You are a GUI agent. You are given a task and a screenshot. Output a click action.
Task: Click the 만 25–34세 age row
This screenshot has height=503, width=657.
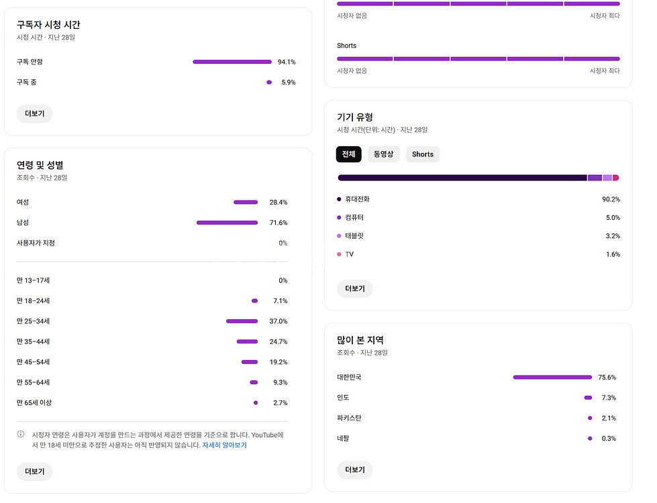click(152, 321)
